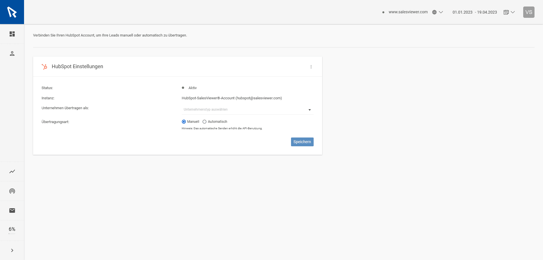Select the Manuell radio button
The image size is (543, 260).
point(184,122)
